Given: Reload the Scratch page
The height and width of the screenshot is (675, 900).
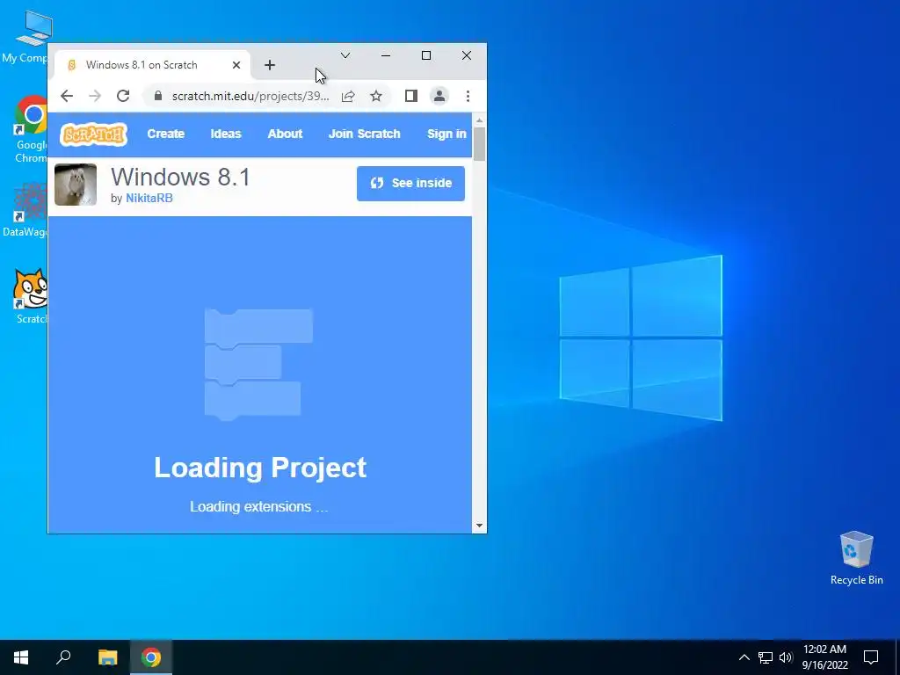Looking at the screenshot, I should (123, 96).
